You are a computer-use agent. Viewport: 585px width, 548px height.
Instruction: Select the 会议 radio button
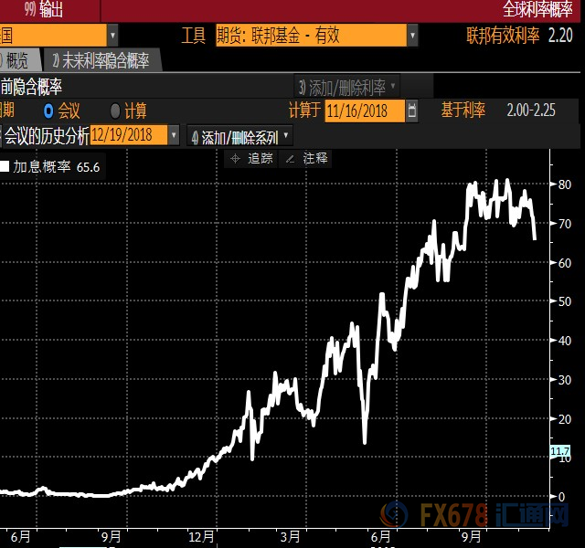click(x=48, y=111)
